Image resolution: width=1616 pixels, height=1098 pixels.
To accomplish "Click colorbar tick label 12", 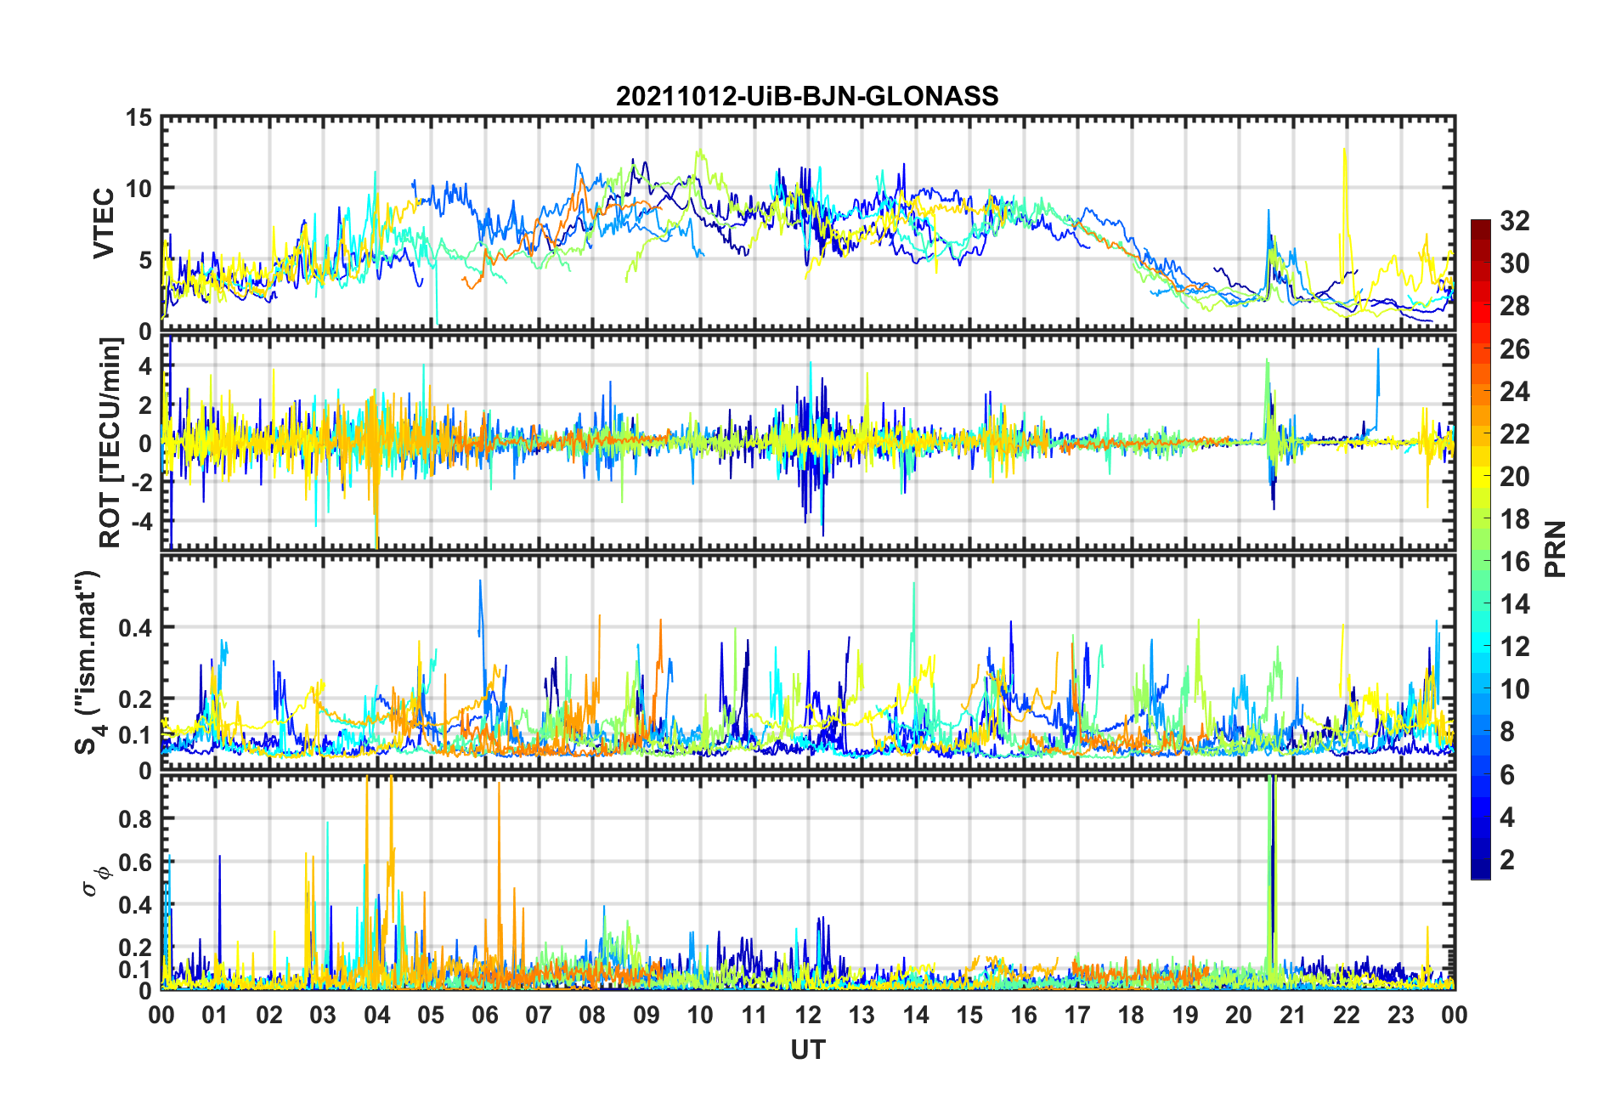I will coord(1514,646).
